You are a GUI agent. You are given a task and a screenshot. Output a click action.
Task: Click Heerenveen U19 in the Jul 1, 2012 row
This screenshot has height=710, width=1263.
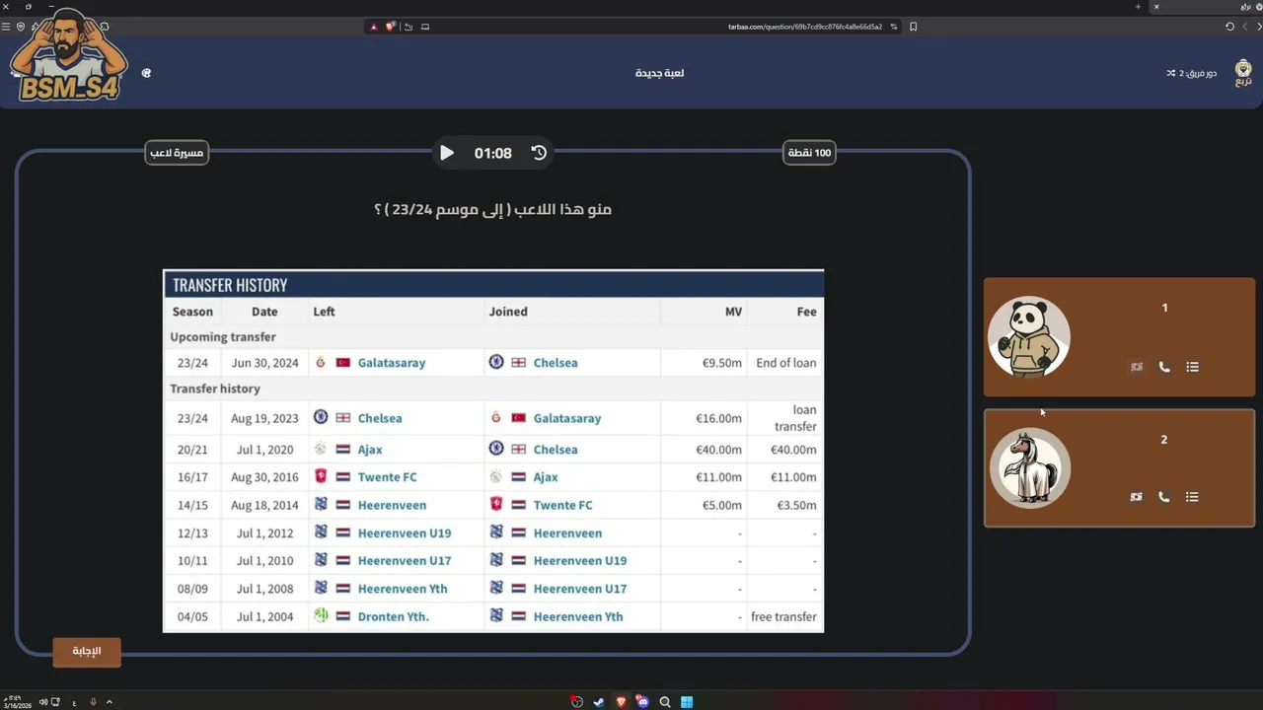point(405,533)
